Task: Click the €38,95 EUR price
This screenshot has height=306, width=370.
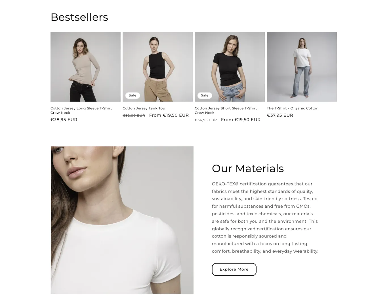Action: click(x=64, y=120)
